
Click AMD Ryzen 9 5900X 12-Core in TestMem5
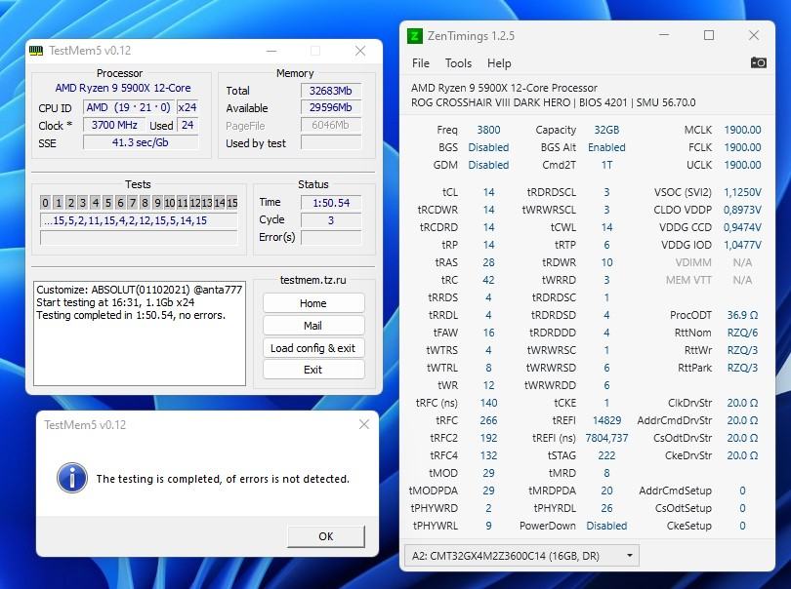pyautogui.click(x=123, y=88)
